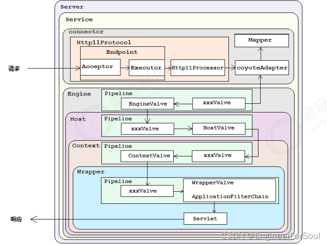Screen dimensions: 327x245
Task: Select the Mapper box
Action: coord(262,40)
